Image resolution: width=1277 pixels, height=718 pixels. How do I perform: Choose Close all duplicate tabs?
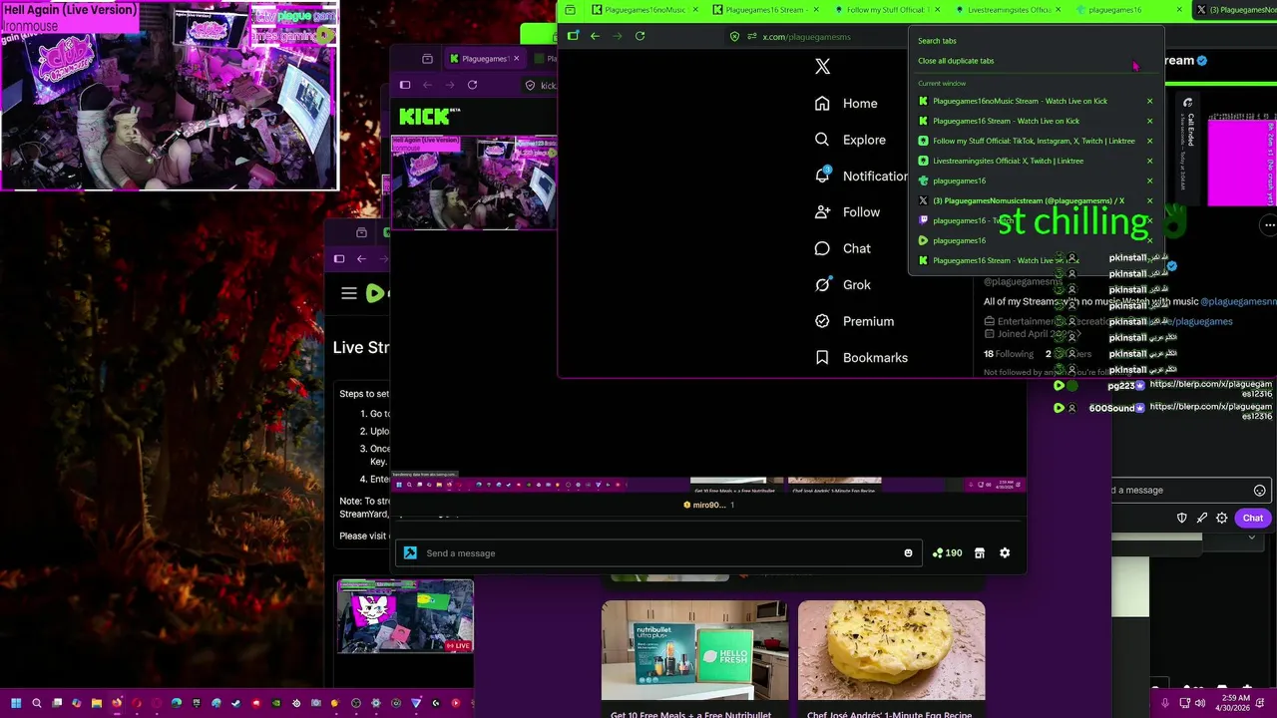point(956,61)
